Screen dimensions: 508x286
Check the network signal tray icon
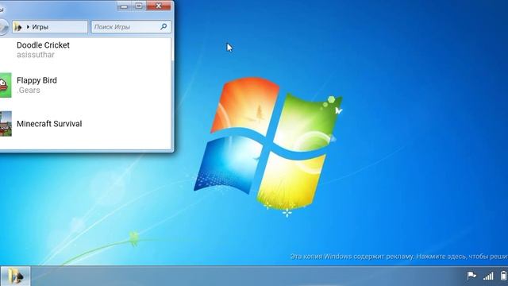click(x=488, y=276)
